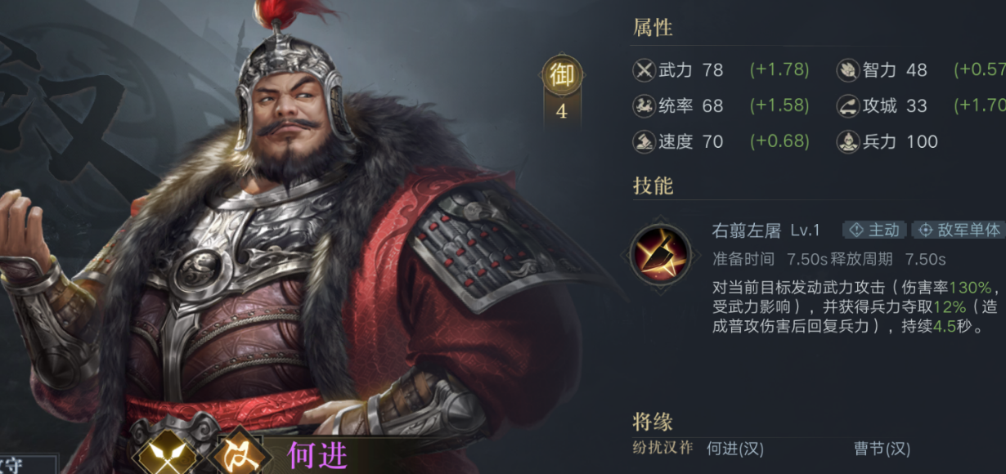
Task: Click the 智力 intelligence attribute icon
Action: click(848, 70)
